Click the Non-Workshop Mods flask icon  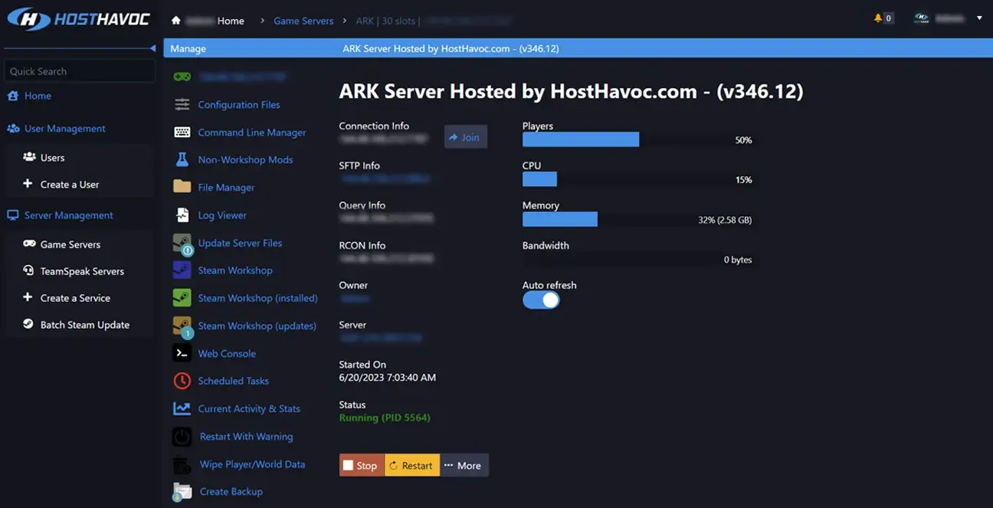tap(182, 159)
